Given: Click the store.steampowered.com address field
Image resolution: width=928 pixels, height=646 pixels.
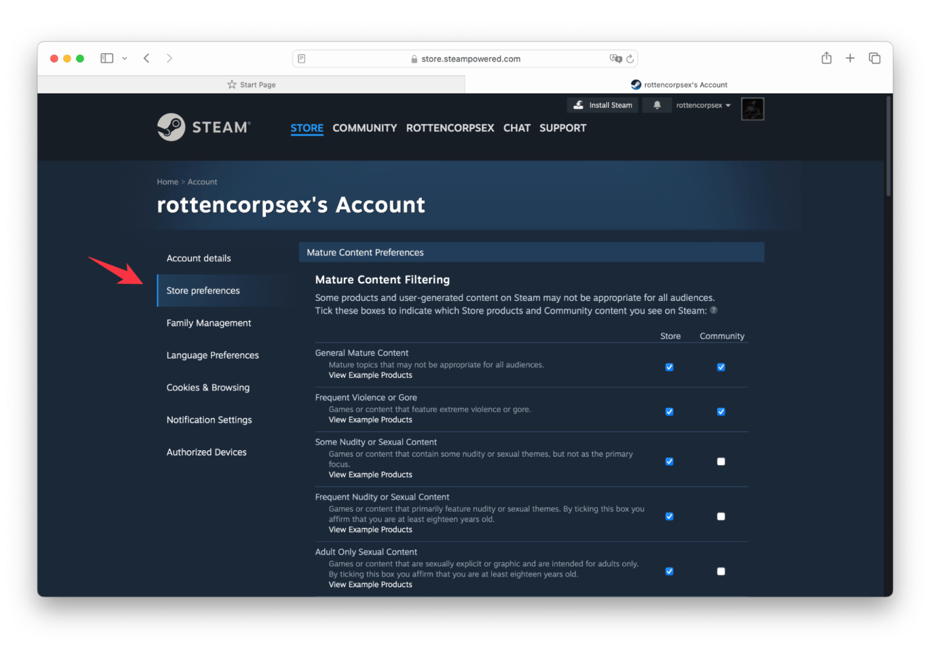Looking at the screenshot, I should coord(465,59).
